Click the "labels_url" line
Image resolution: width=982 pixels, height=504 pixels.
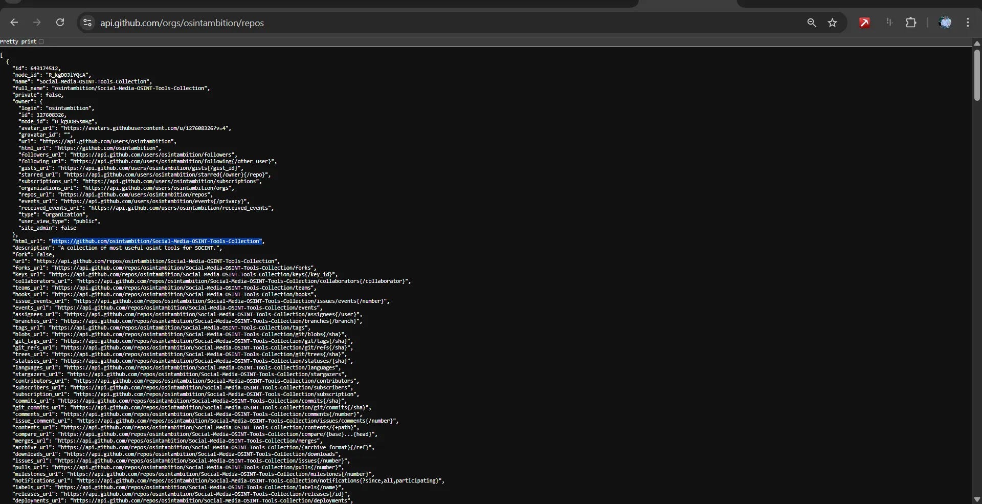[178, 487]
